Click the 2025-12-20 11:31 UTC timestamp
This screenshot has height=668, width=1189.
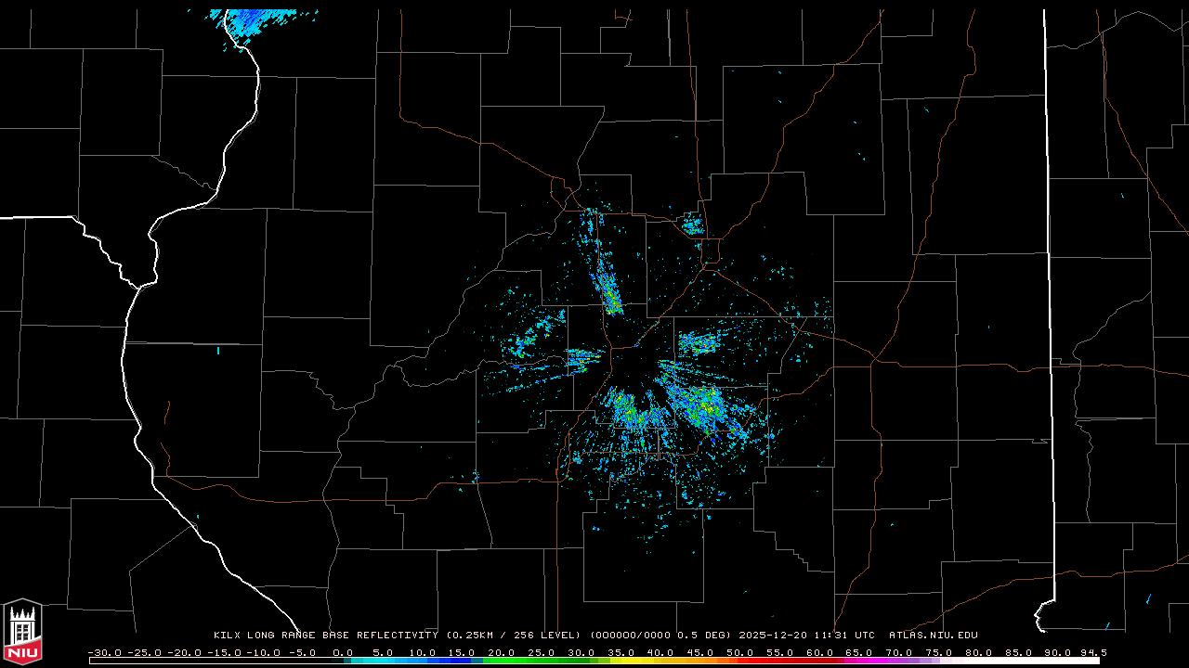click(806, 636)
